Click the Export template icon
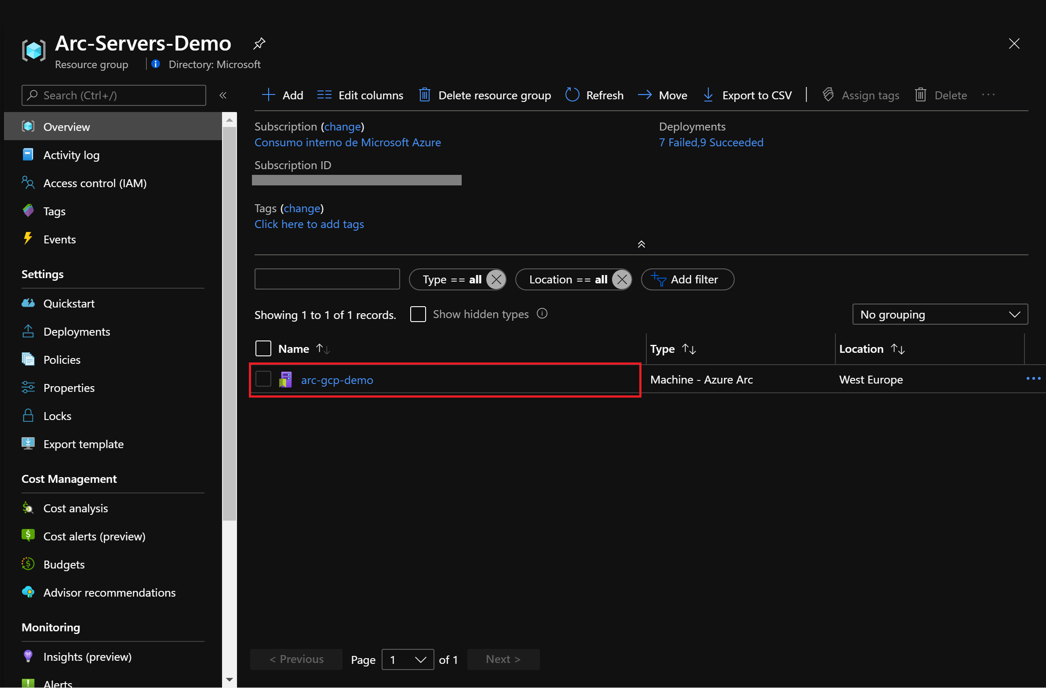 [28, 444]
